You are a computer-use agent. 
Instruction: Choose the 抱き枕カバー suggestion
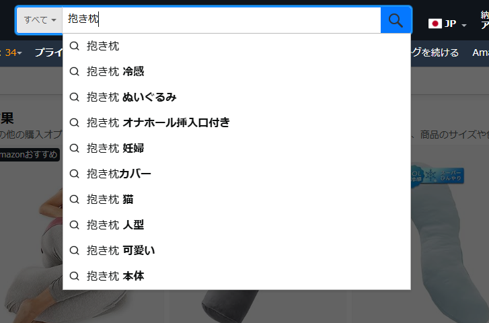pyautogui.click(x=236, y=174)
